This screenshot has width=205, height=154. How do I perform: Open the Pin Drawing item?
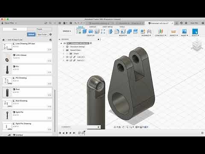tap(27, 81)
